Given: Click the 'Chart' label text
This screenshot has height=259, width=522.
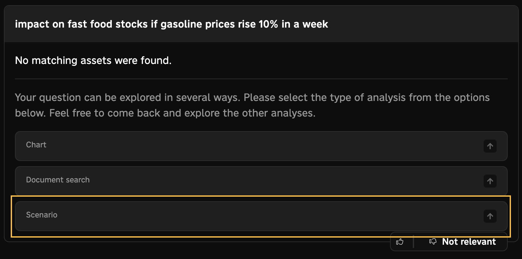Looking at the screenshot, I should 36,145.
